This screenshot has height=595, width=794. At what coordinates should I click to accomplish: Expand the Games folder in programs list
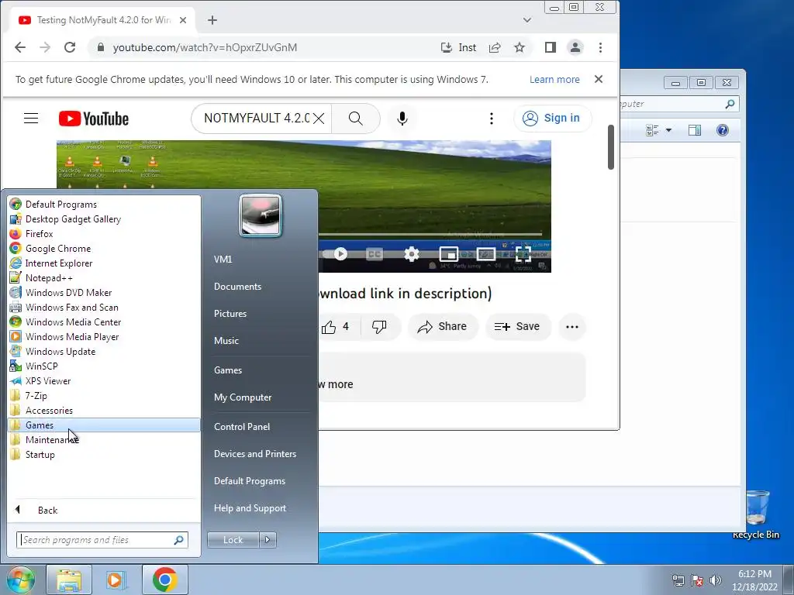(x=104, y=425)
